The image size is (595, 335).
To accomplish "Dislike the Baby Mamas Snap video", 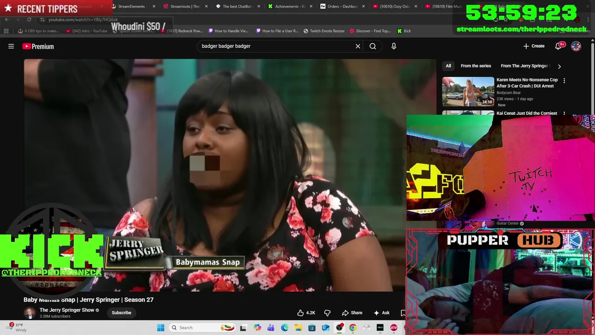I will click(327, 313).
